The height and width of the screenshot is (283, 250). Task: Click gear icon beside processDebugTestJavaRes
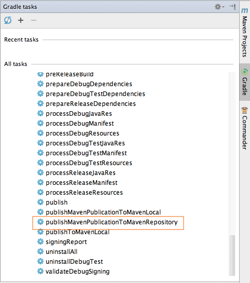tap(40, 143)
